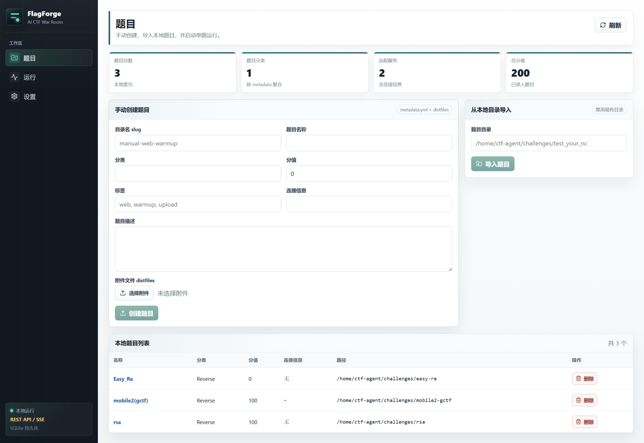644x443 pixels.
Task: Click into the 题目描述 textarea
Action: coord(283,249)
